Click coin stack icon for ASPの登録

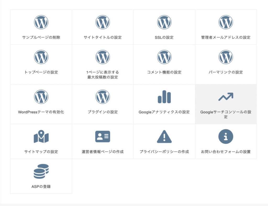point(41,171)
